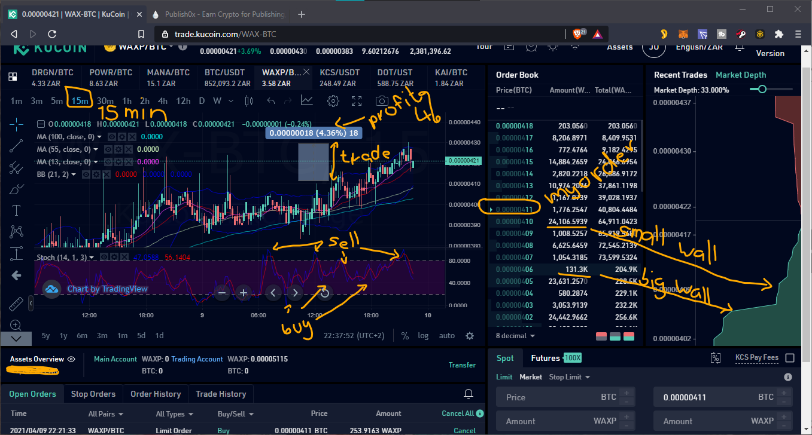Expand the 8 decimal dropdown

coord(515,336)
